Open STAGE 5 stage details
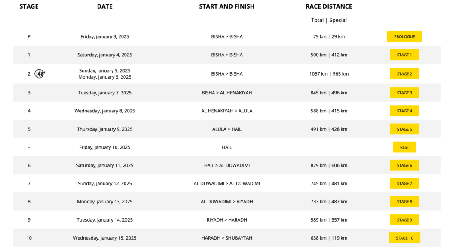 [404, 129]
